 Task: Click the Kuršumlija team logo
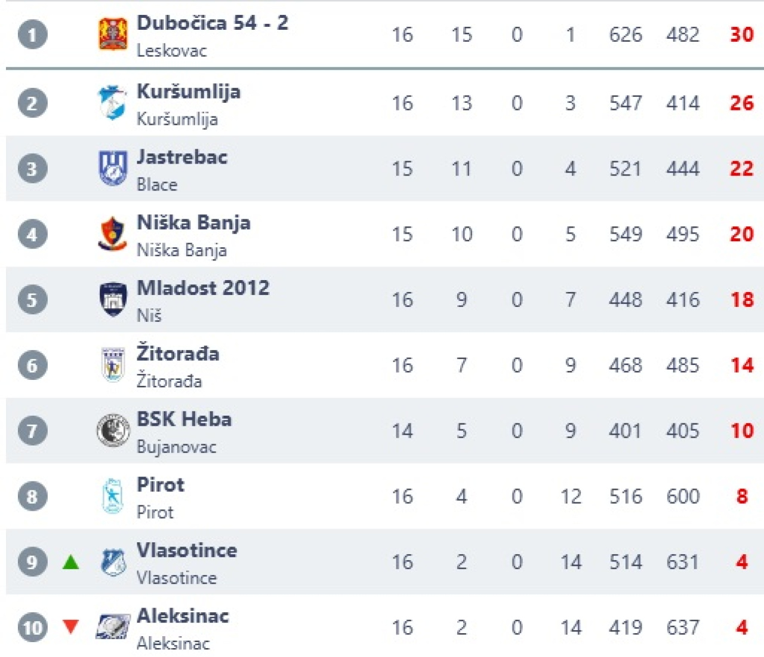point(112,103)
